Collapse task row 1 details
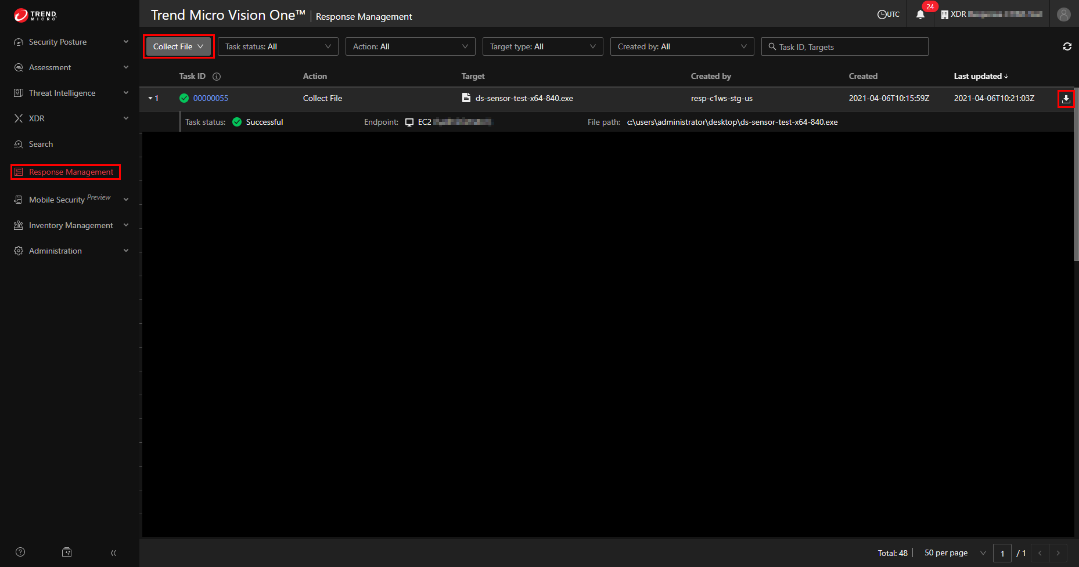Screen dimensions: 1079x567 coord(150,99)
